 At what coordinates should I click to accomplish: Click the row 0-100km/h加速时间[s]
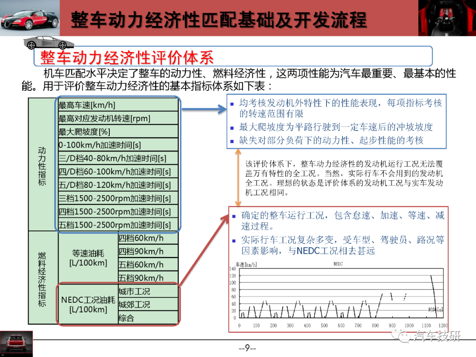click(118, 145)
